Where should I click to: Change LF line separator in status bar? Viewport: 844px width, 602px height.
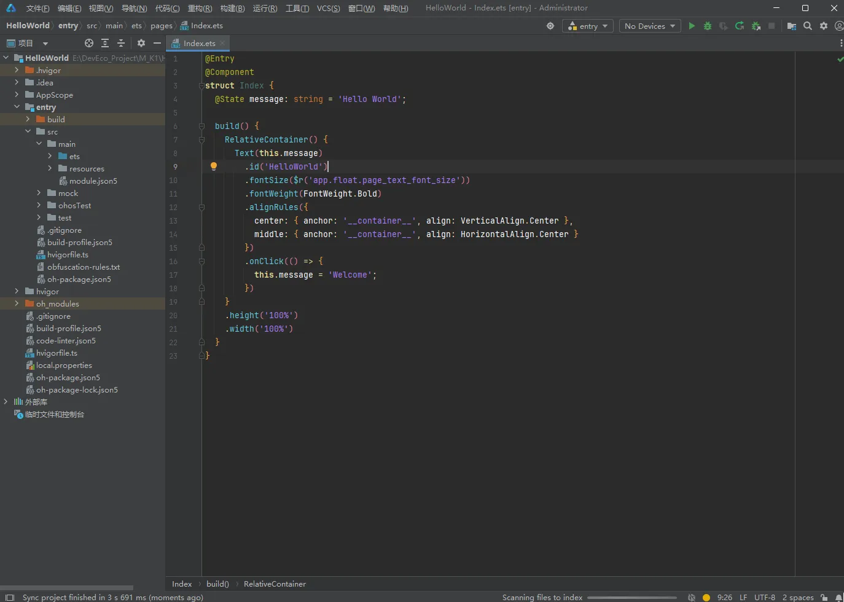[743, 597]
